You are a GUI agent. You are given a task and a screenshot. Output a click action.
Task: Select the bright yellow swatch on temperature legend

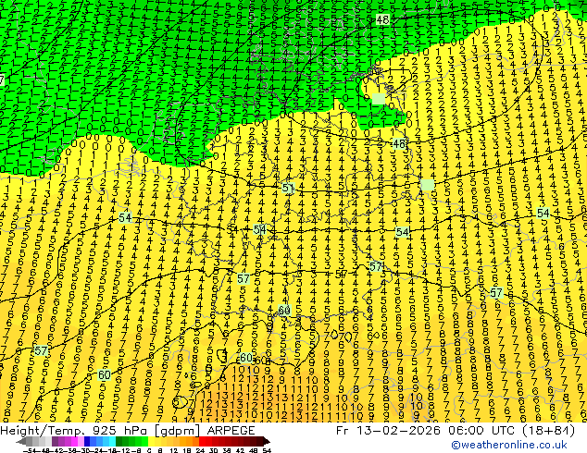(152, 441)
